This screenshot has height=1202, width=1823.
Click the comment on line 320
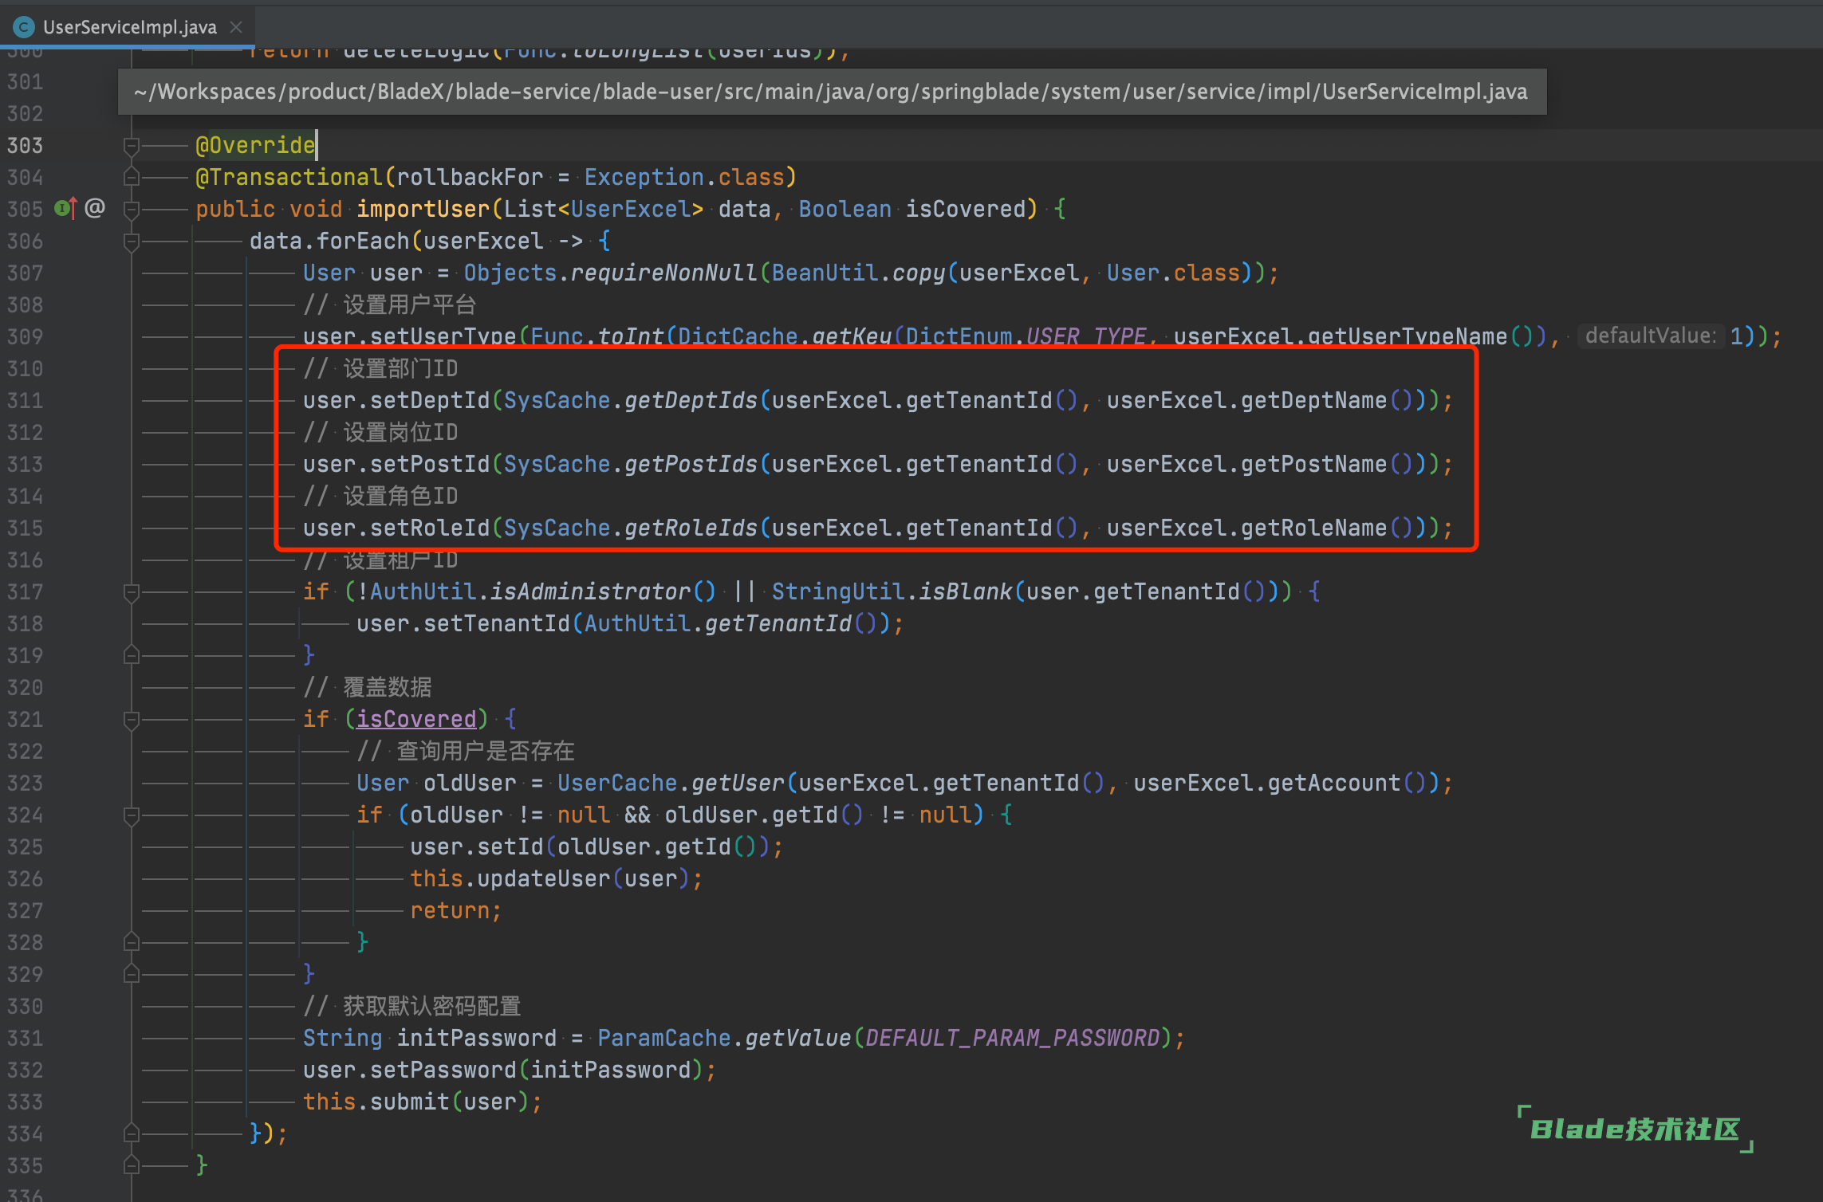tap(368, 687)
